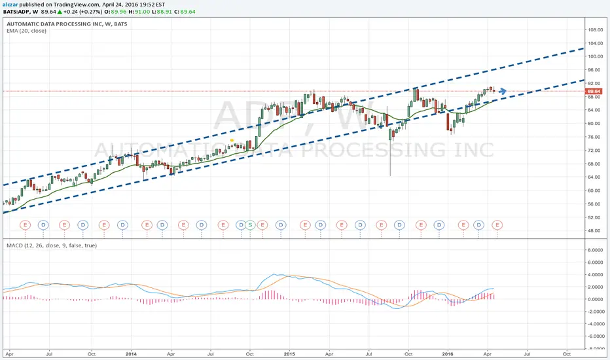Click the 100.00 price axis label
The height and width of the screenshot is (360, 610).
[x=595, y=56]
